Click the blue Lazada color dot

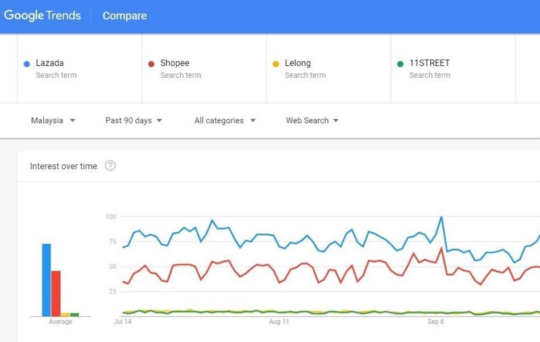[x=27, y=64]
